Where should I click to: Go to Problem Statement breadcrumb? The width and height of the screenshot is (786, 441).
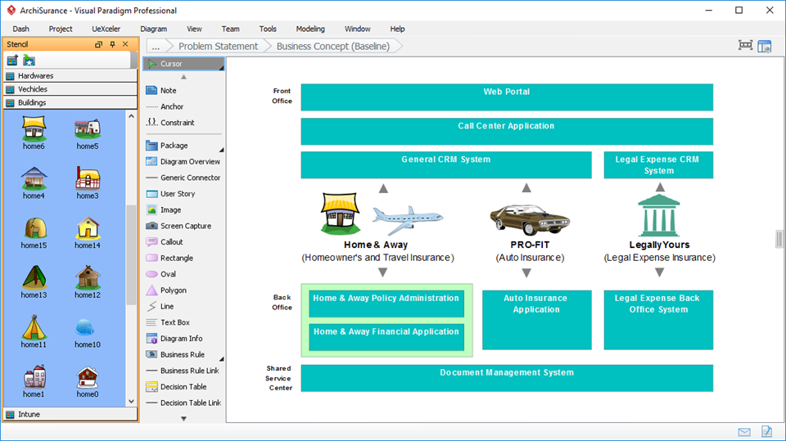pyautogui.click(x=218, y=47)
